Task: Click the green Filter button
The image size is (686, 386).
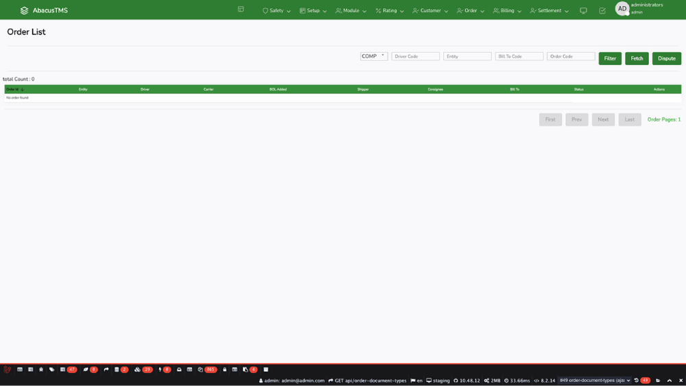Action: point(610,58)
